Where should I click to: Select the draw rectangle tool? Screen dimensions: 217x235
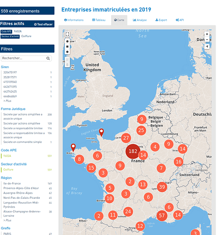[67, 47]
